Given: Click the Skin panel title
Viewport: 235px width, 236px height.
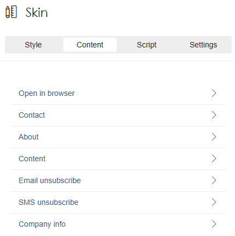Looking at the screenshot, I should 37,13.
